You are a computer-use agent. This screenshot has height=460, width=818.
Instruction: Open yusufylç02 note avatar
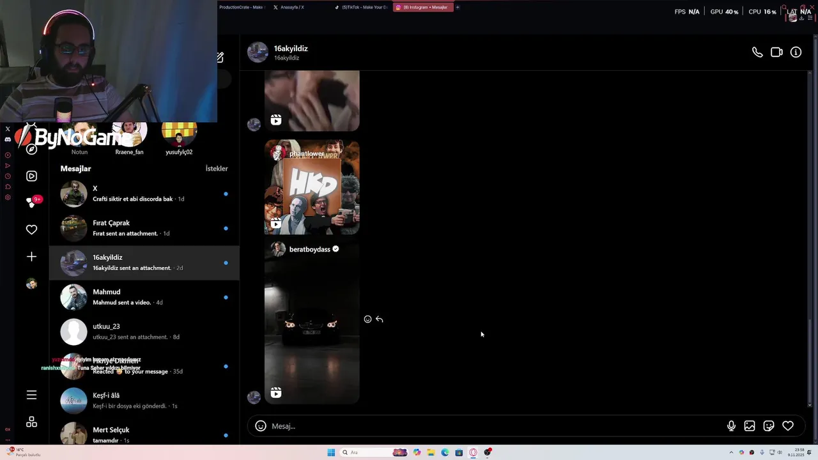179,134
